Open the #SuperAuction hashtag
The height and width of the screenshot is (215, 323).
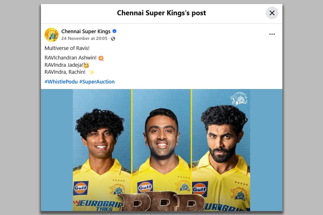pyautogui.click(x=97, y=82)
